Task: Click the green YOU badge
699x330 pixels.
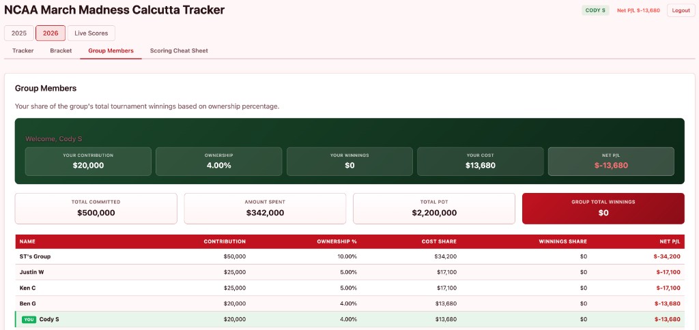Action: click(29, 319)
